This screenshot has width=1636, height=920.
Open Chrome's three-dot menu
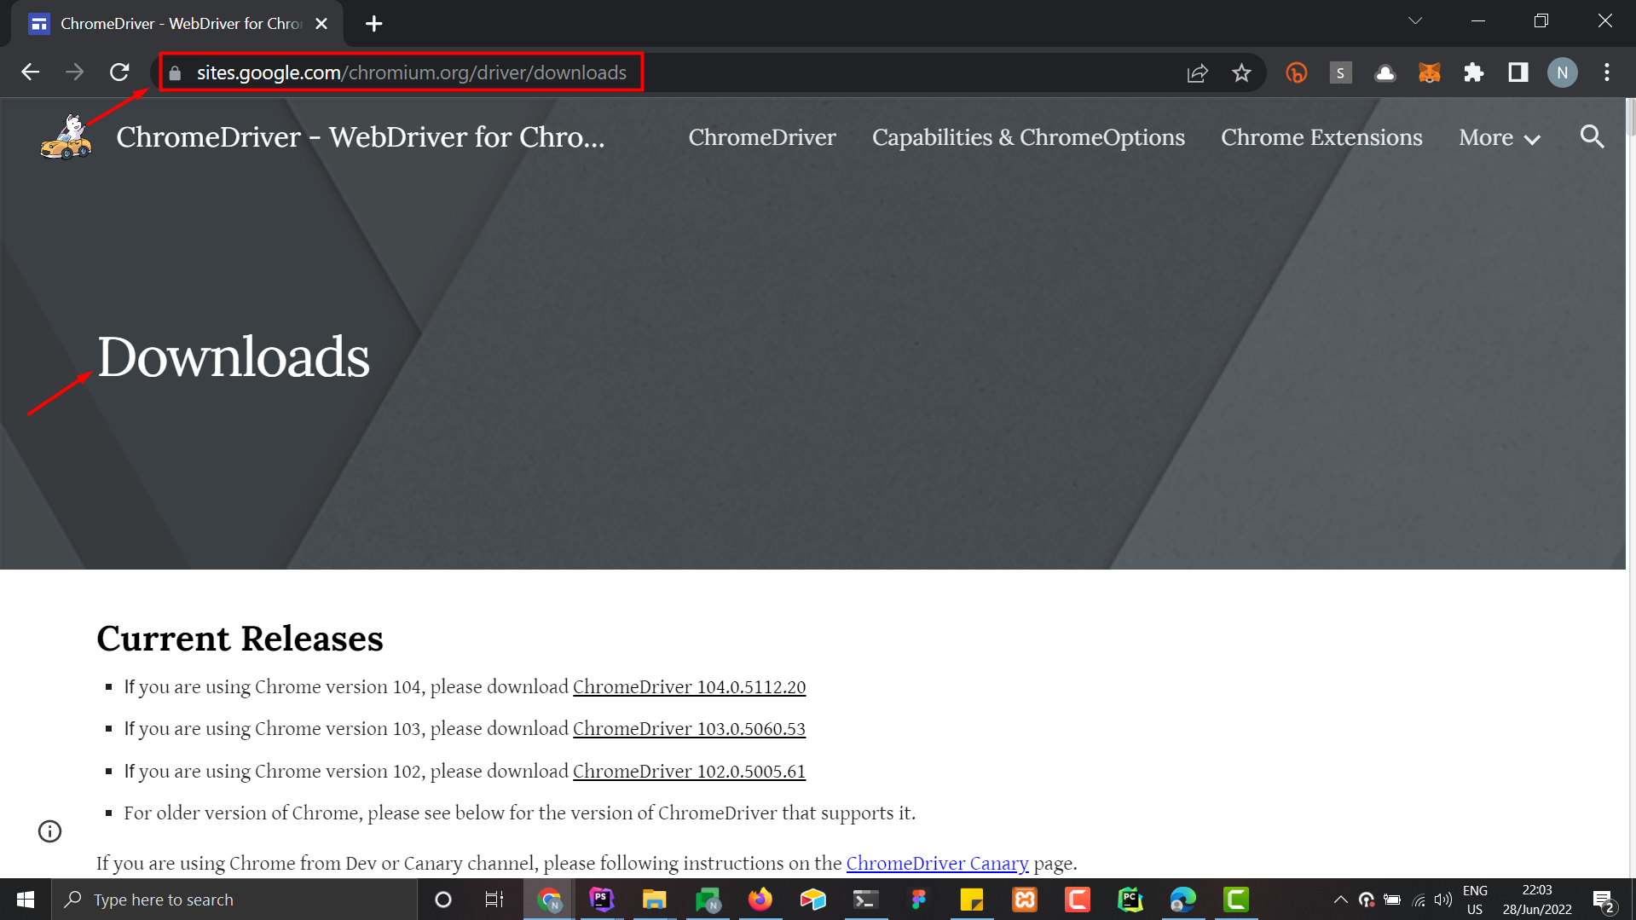click(1607, 73)
